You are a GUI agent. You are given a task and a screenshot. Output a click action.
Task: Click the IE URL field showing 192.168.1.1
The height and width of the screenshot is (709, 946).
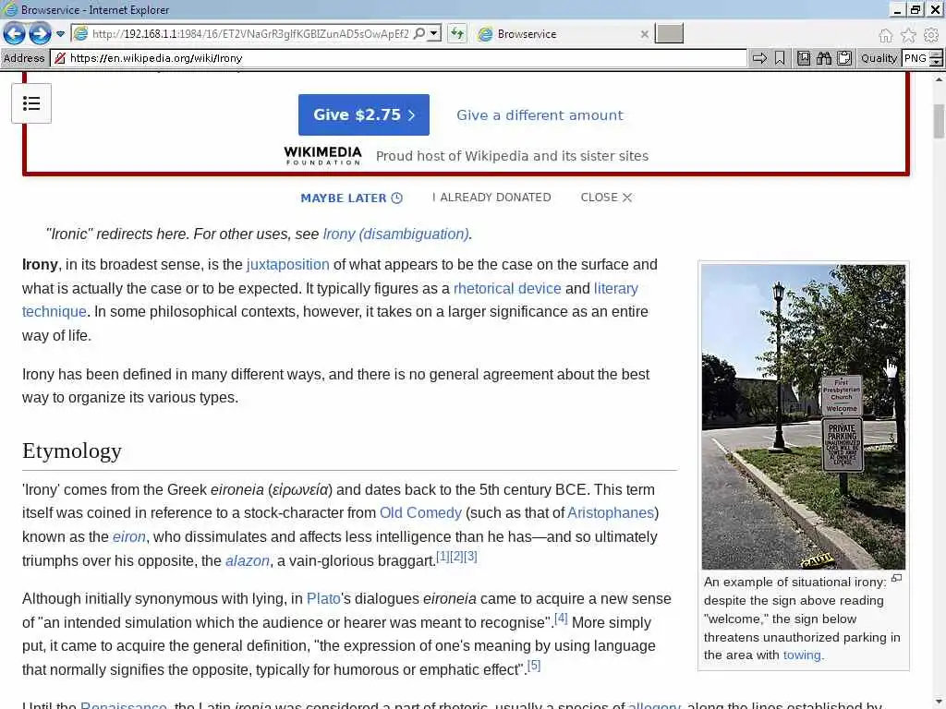(250, 34)
